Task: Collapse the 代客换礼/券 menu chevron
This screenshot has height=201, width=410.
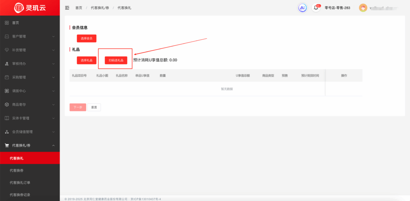Action: [54, 145]
